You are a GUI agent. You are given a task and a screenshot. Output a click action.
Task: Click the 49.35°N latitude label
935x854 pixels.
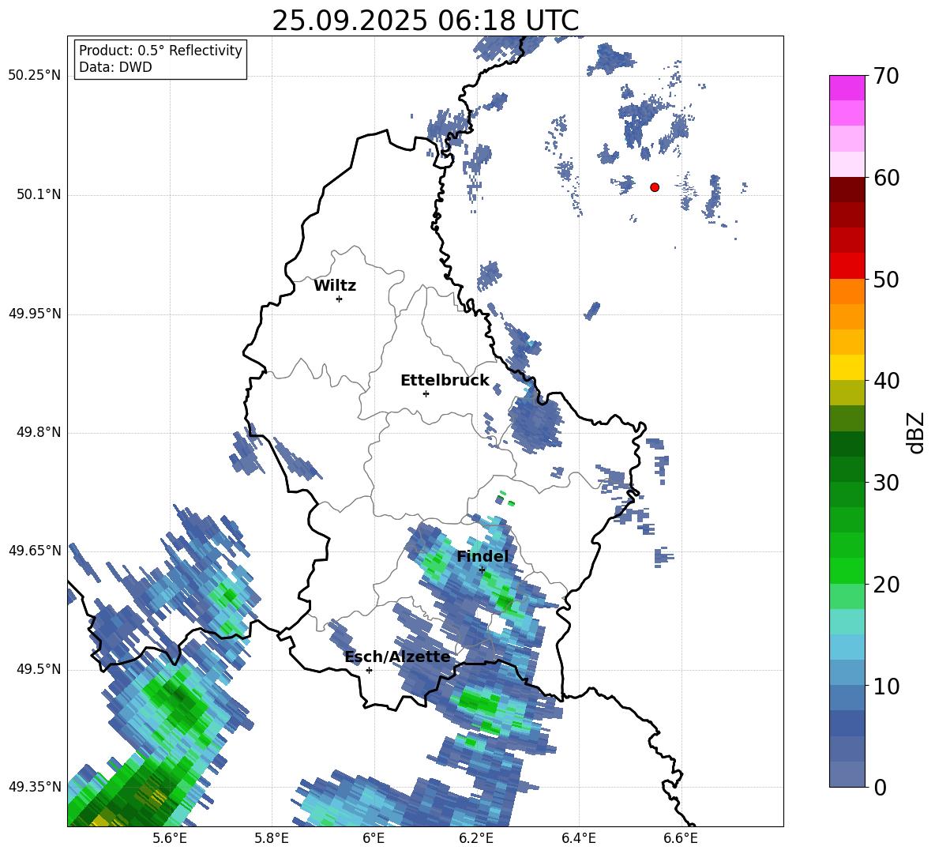click(35, 787)
